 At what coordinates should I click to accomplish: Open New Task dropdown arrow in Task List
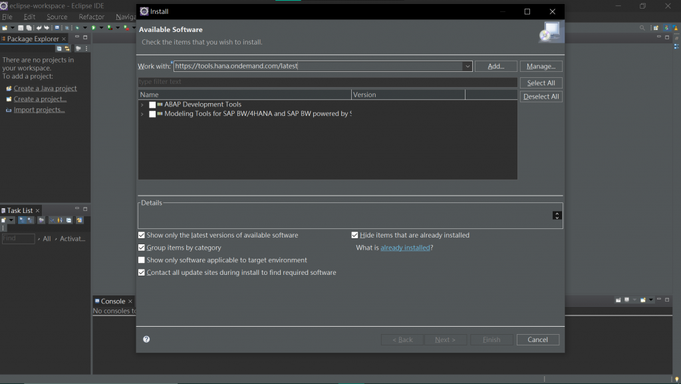coord(11,220)
